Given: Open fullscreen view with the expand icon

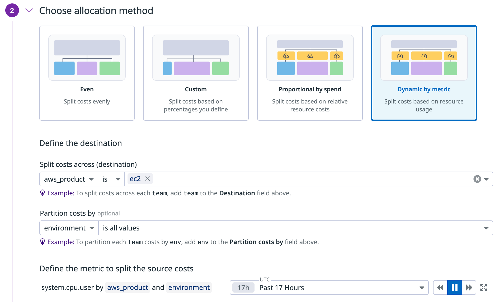Looking at the screenshot, I should (484, 287).
